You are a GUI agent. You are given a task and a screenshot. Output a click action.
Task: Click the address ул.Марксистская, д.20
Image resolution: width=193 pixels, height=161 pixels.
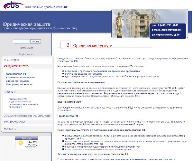(x=166, y=35)
